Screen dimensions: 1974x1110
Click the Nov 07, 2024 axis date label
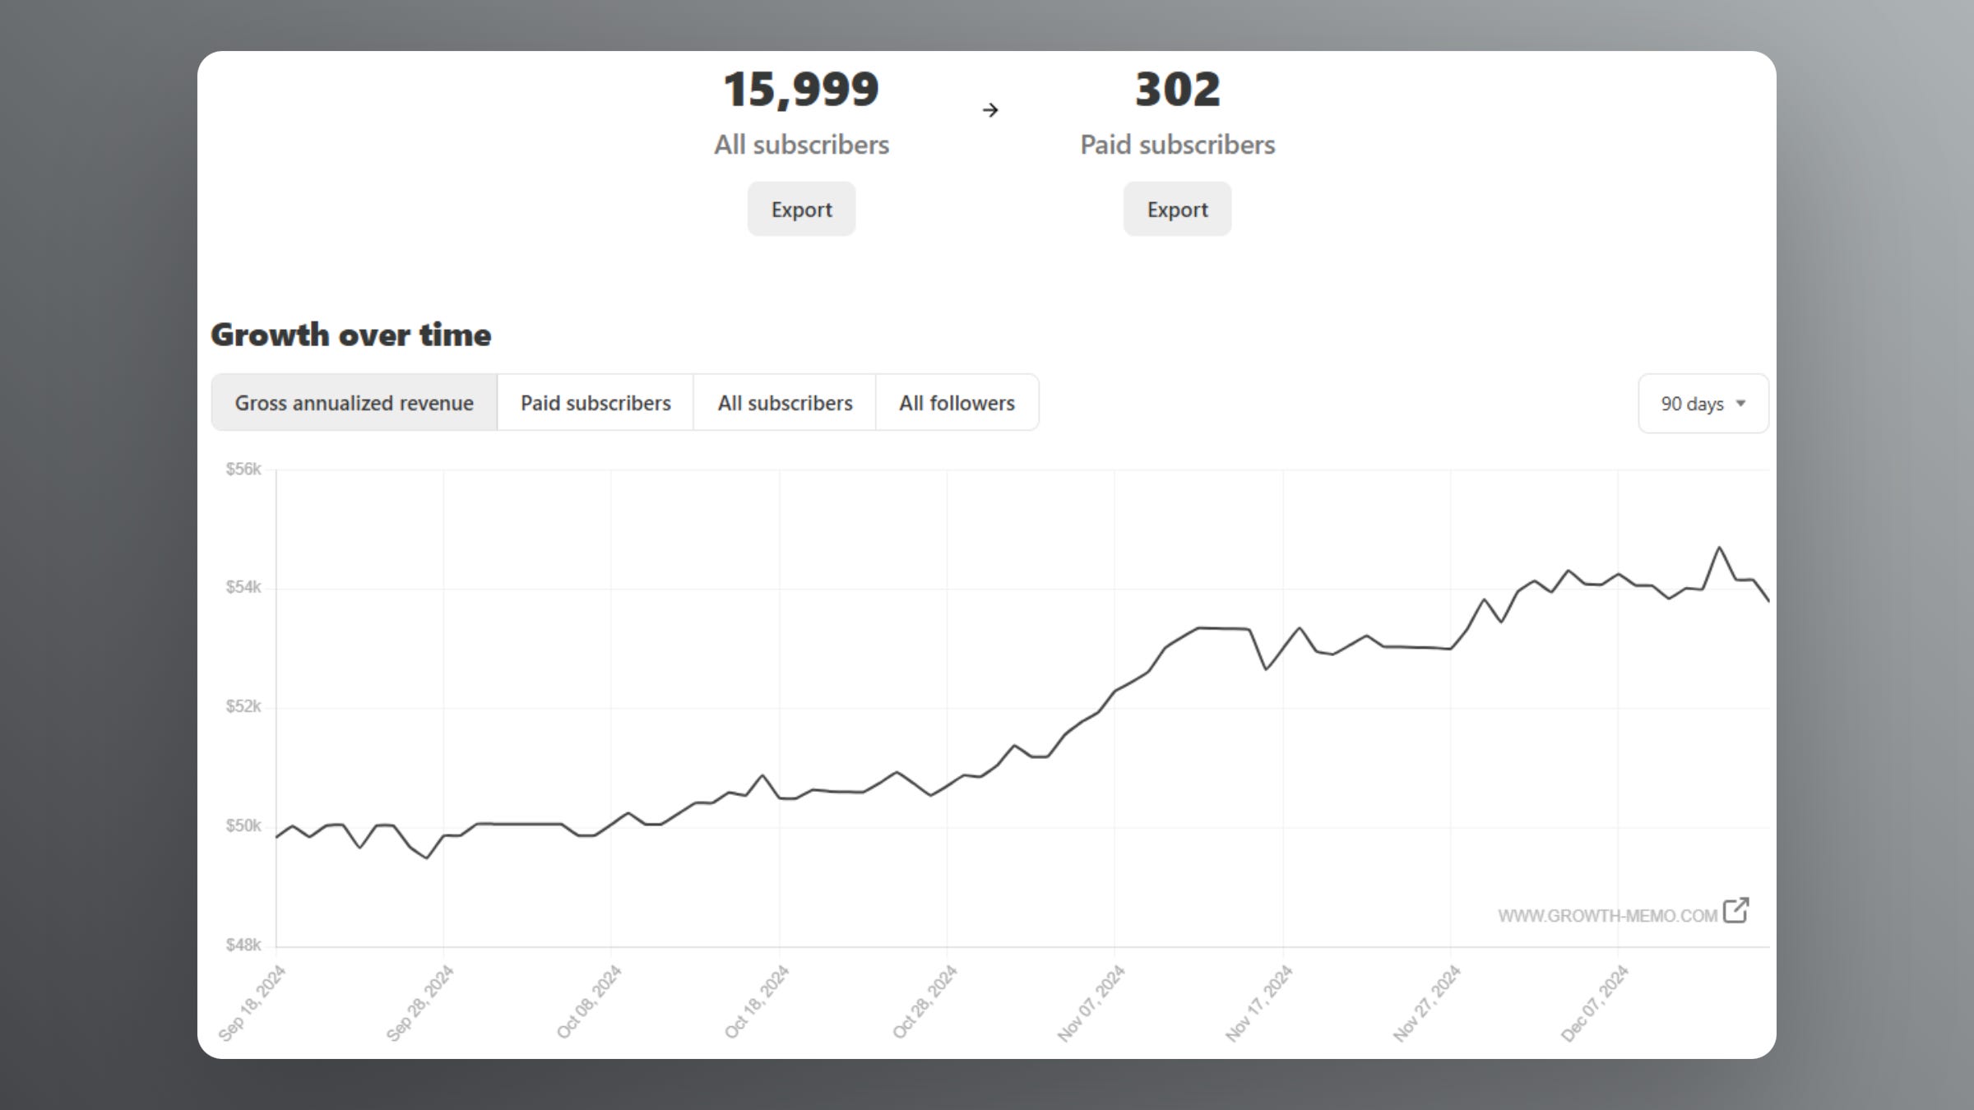[1091, 1002]
